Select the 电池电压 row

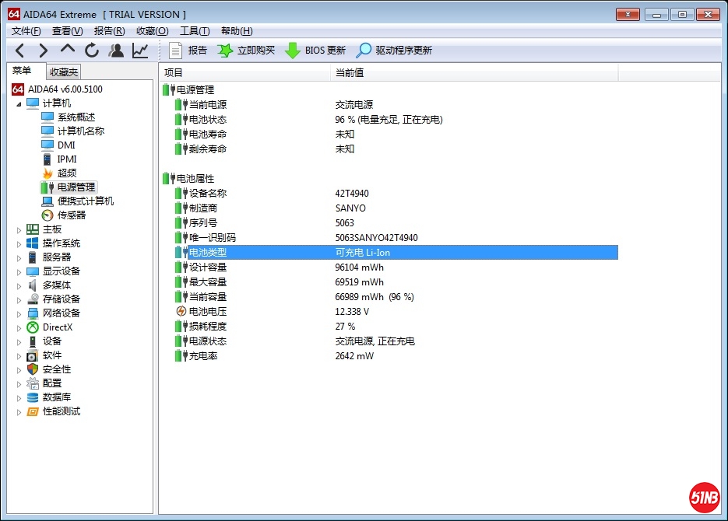tap(208, 312)
